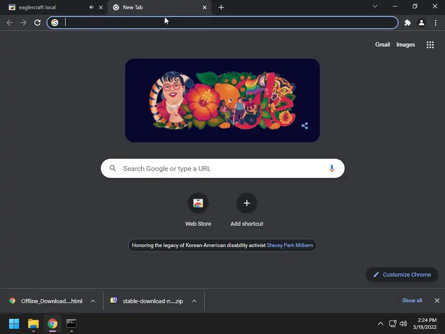
Task: Open the Stacey Park Milbern link
Action: pos(290,245)
